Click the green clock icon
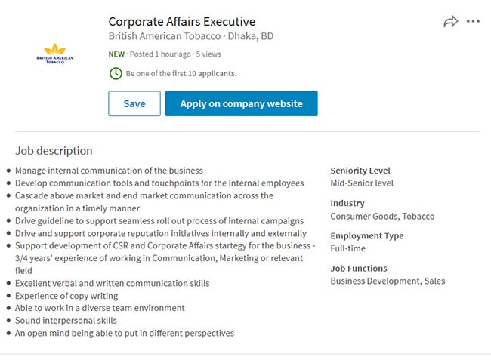This screenshot has height=363, width=491. coord(116,73)
